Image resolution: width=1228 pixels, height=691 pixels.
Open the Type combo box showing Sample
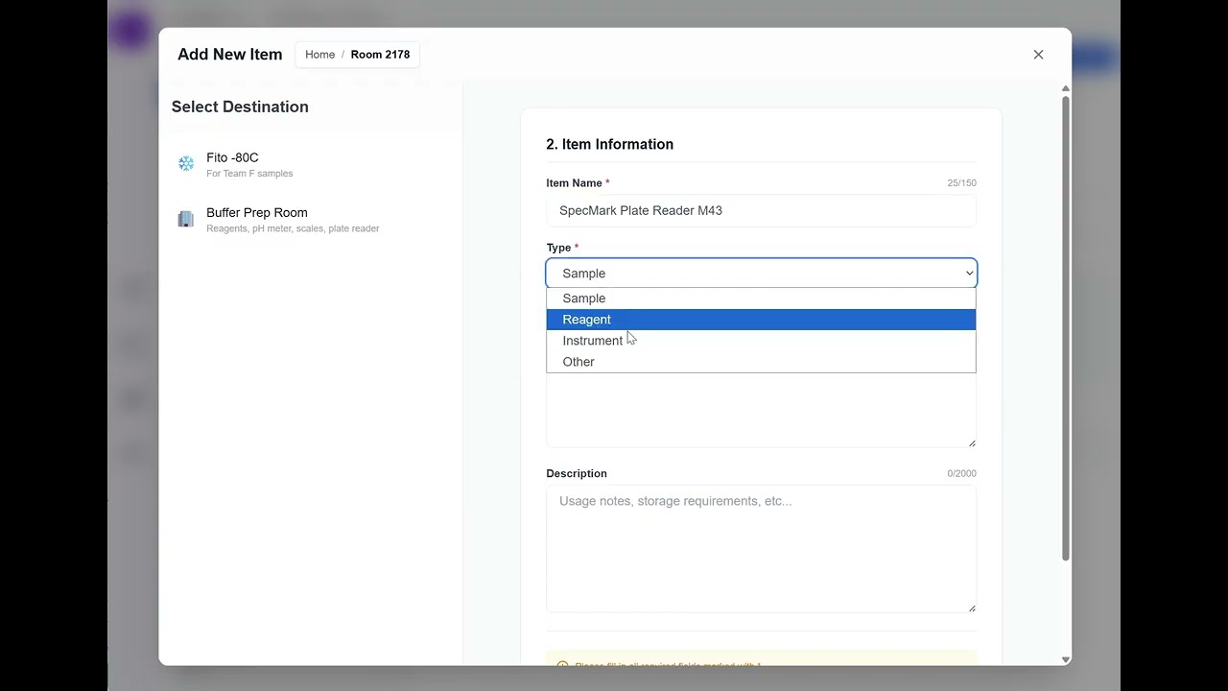click(x=761, y=274)
